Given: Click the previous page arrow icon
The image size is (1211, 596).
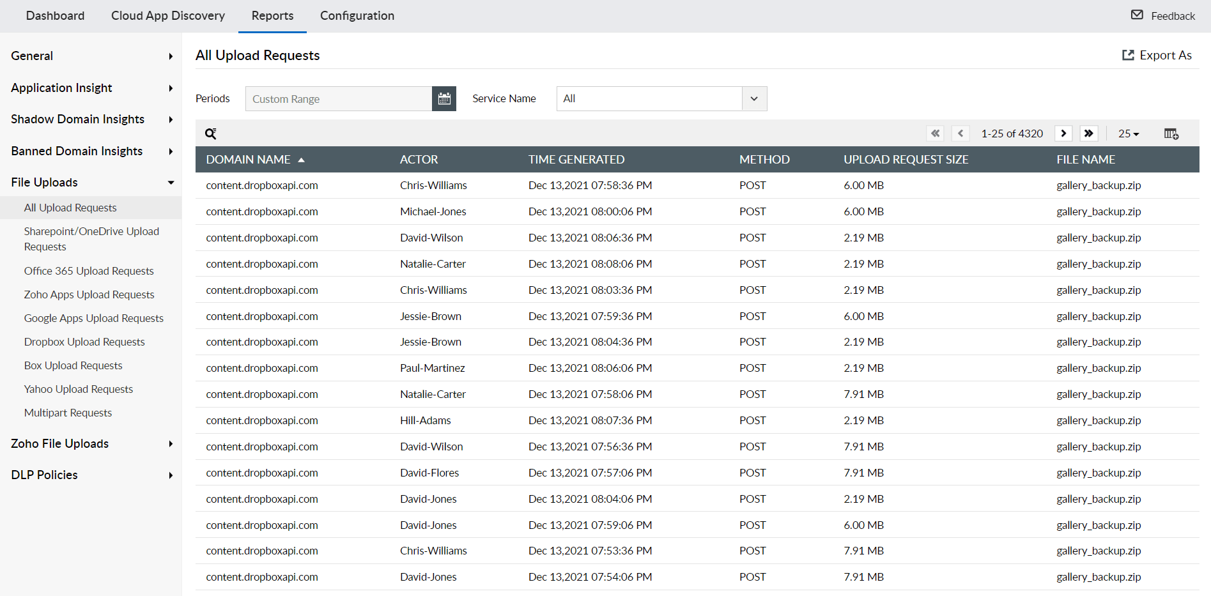Looking at the screenshot, I should click(960, 133).
